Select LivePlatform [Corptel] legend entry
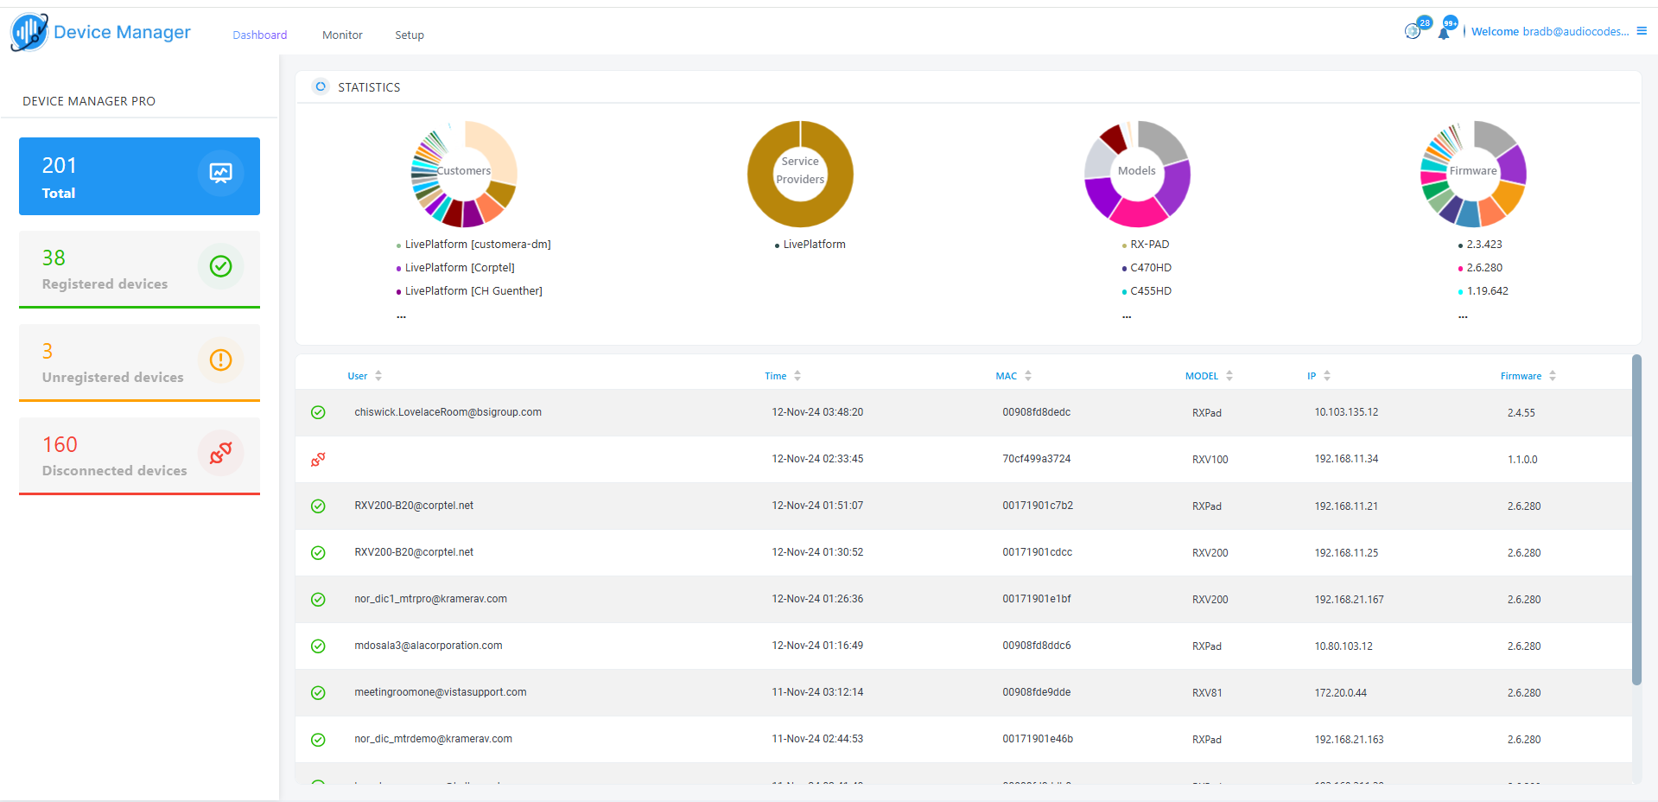The width and height of the screenshot is (1658, 802). pyautogui.click(x=455, y=268)
